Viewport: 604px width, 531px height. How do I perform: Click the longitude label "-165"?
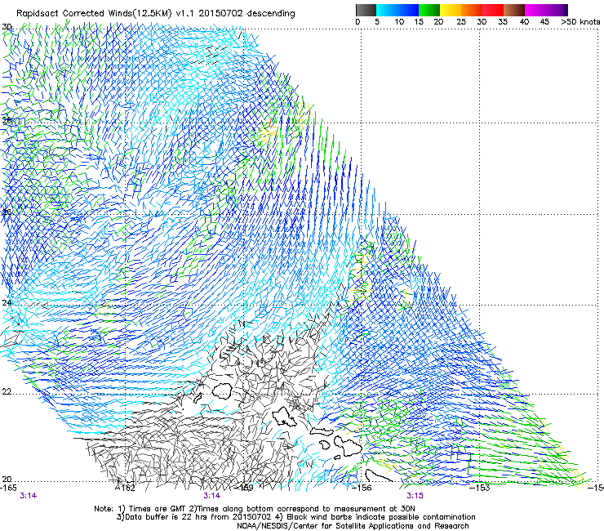9,488
